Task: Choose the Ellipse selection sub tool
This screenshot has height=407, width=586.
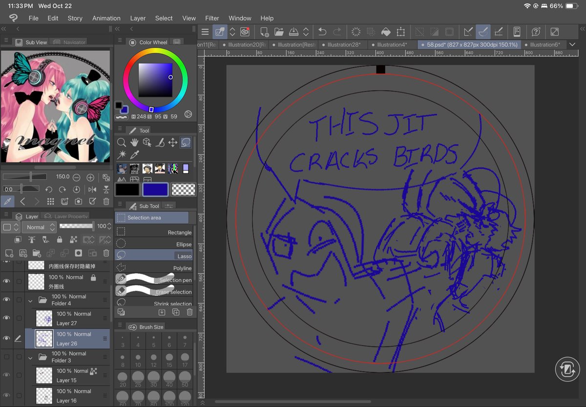Action: (154, 244)
